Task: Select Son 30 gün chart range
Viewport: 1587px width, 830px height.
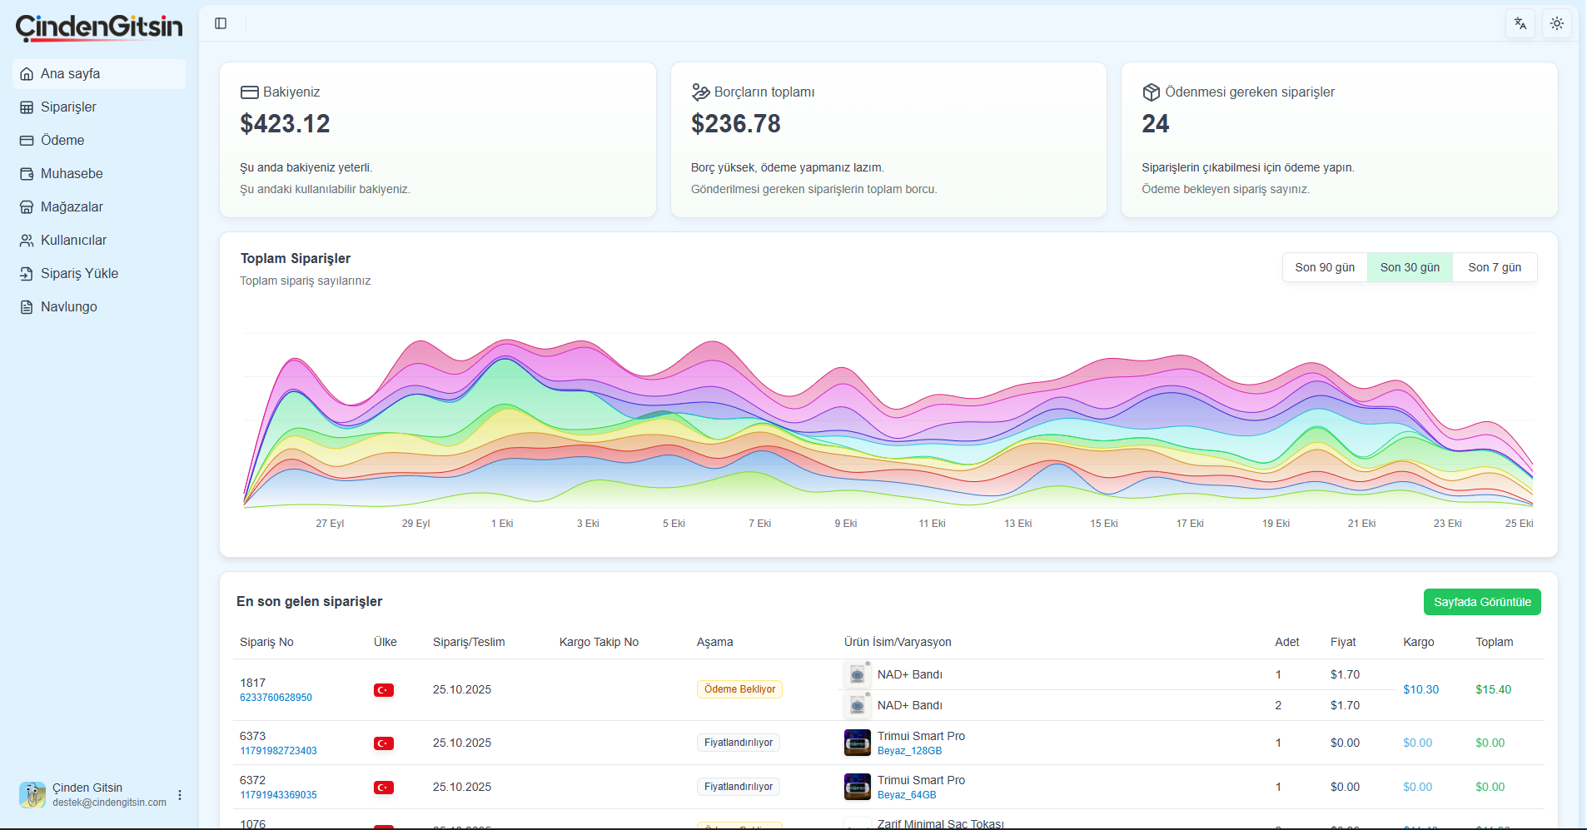Action: click(x=1409, y=267)
